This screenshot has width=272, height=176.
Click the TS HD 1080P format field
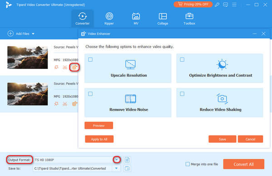(x=73, y=160)
